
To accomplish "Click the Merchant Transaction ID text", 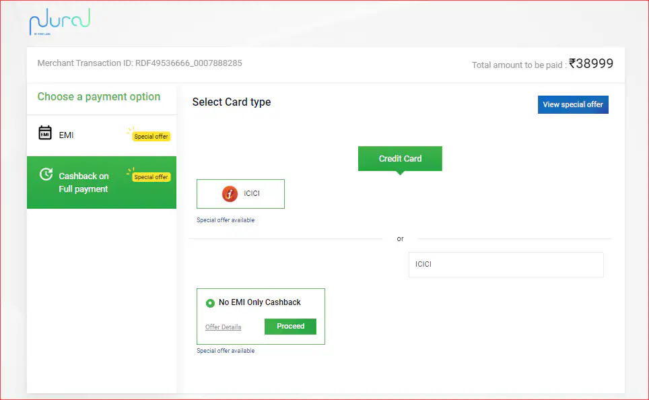I will tap(139, 63).
